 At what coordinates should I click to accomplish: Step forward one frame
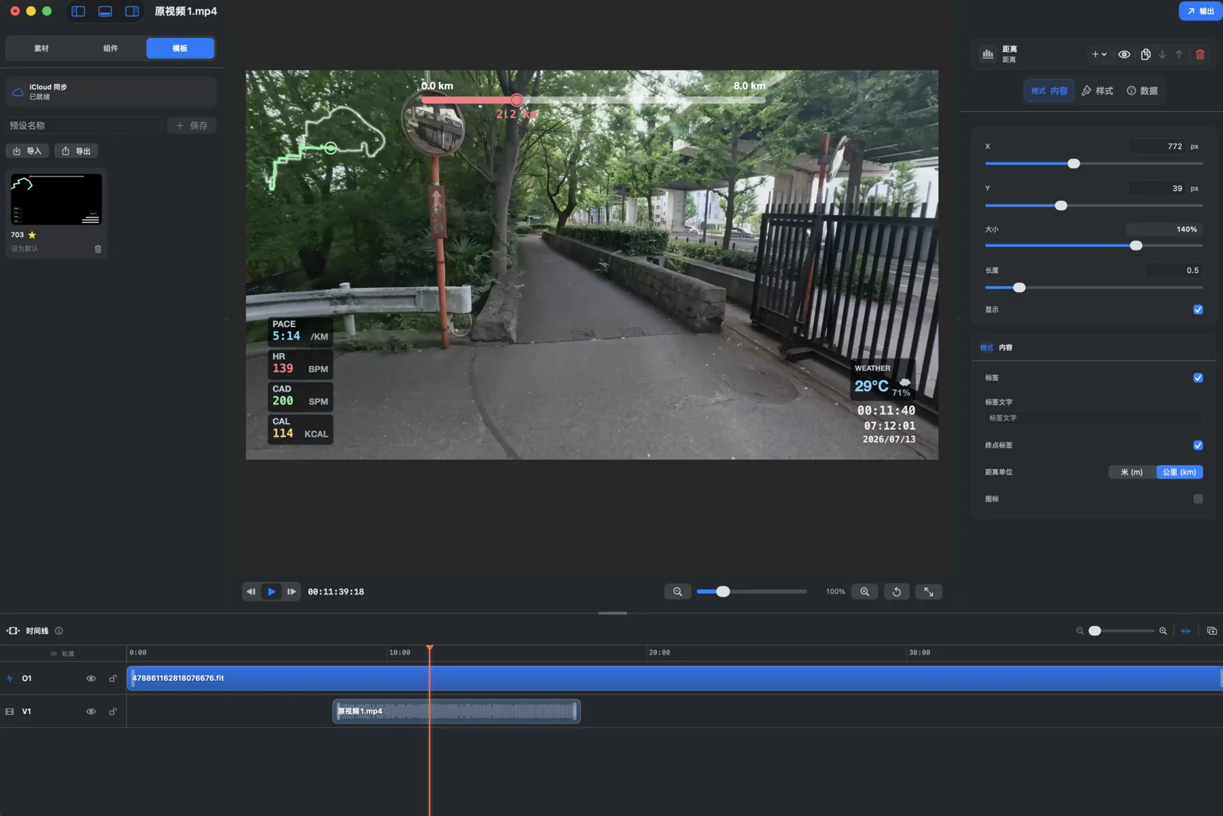tap(291, 592)
